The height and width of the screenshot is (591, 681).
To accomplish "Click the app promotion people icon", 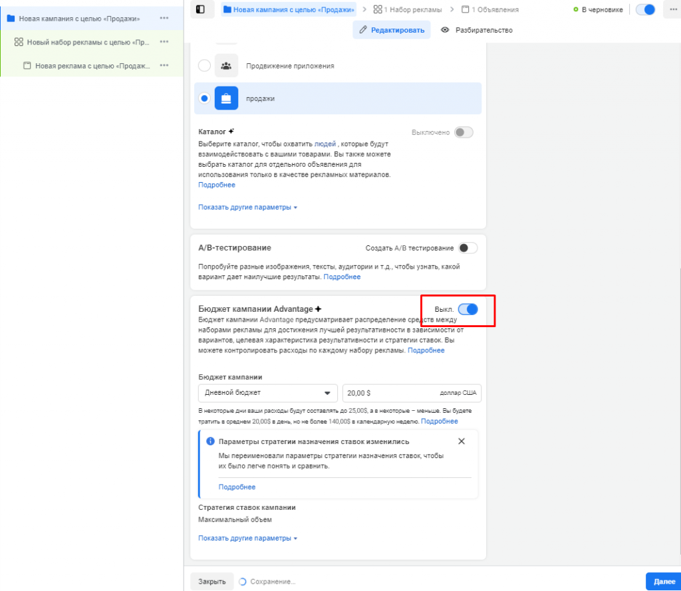I will [x=226, y=66].
